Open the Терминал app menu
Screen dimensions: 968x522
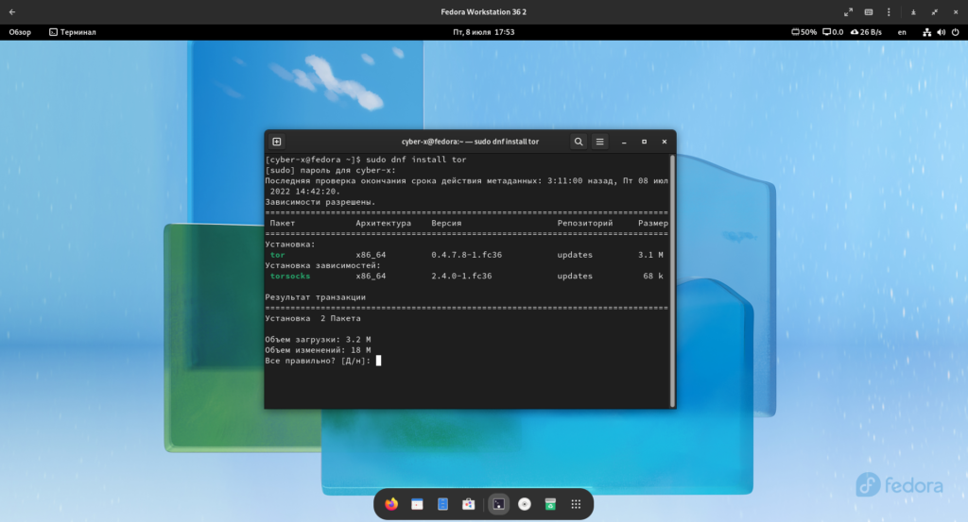pyautogui.click(x=72, y=32)
